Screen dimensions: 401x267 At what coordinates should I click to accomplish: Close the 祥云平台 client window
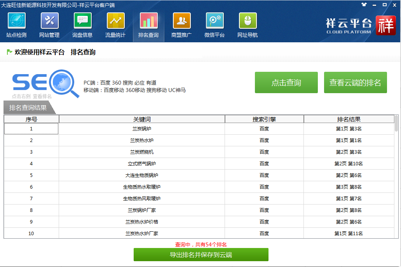coord(395,5)
